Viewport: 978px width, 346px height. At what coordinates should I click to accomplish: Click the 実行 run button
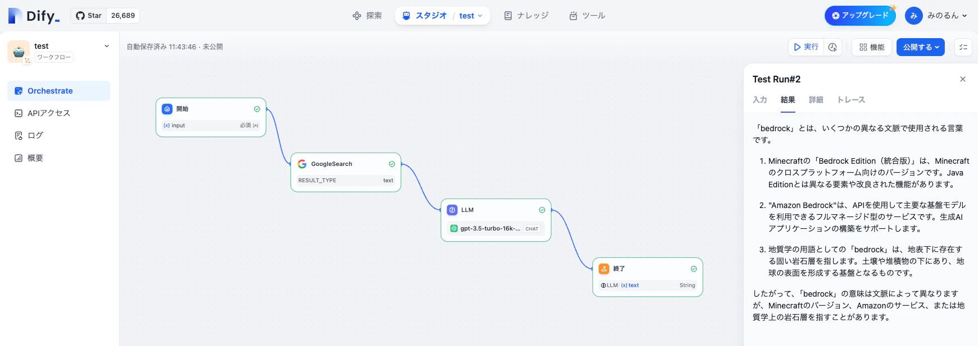pos(806,47)
